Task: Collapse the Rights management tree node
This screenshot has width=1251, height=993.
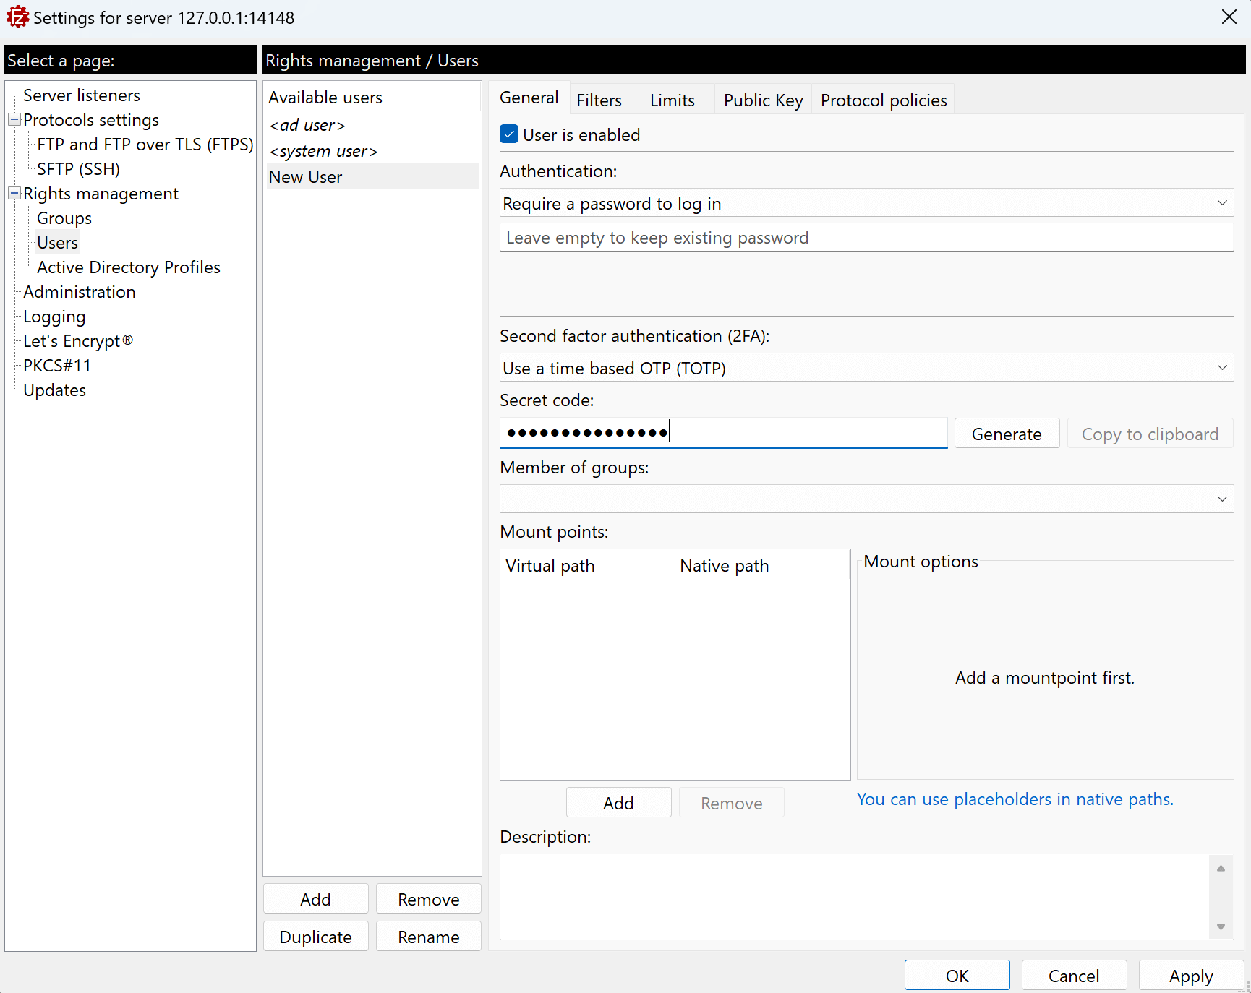Action: 14,193
